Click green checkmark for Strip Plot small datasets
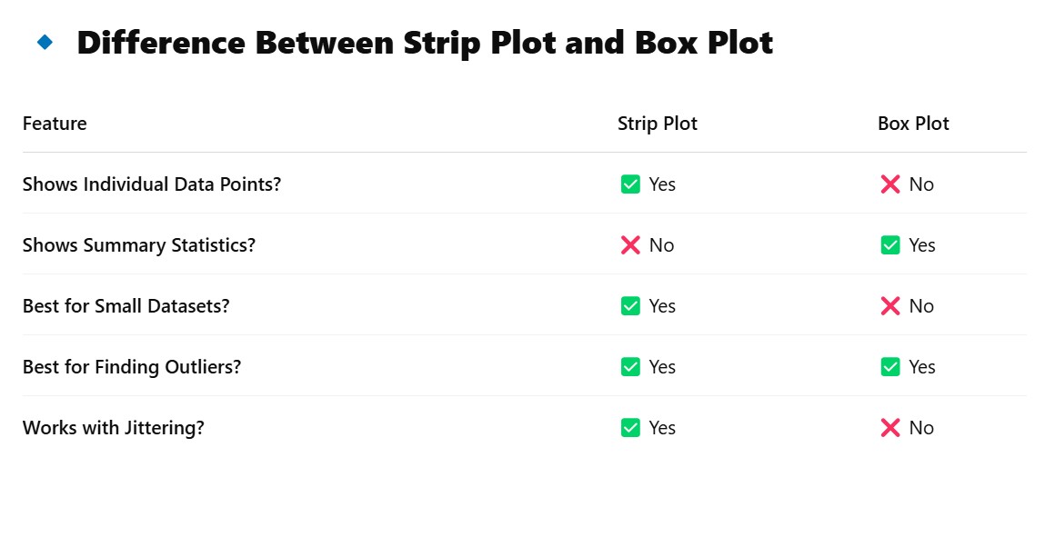 (630, 306)
